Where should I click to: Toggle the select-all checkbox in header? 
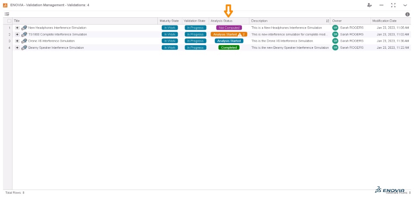[x=9, y=21]
